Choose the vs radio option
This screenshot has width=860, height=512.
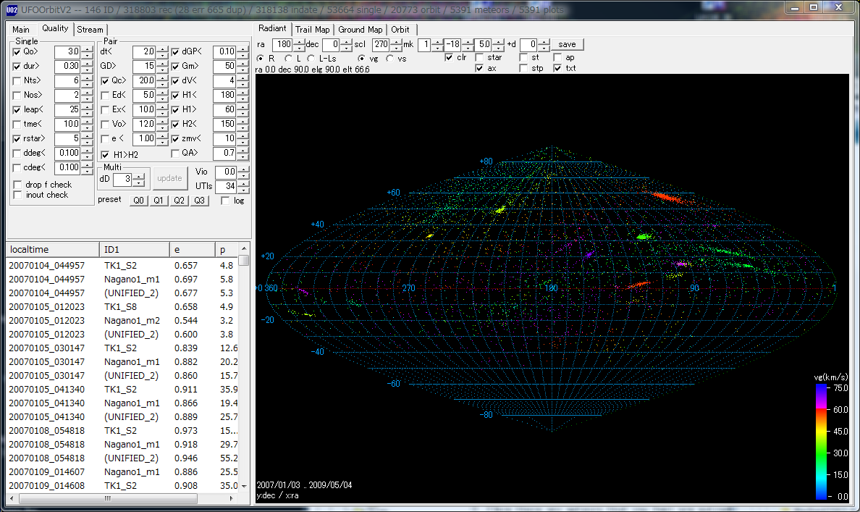390,58
